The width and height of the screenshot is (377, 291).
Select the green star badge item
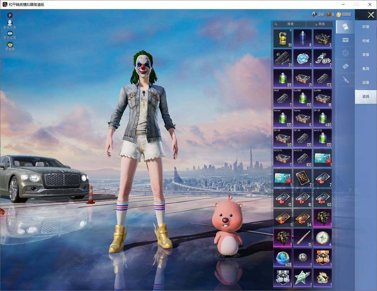pyautogui.click(x=303, y=278)
